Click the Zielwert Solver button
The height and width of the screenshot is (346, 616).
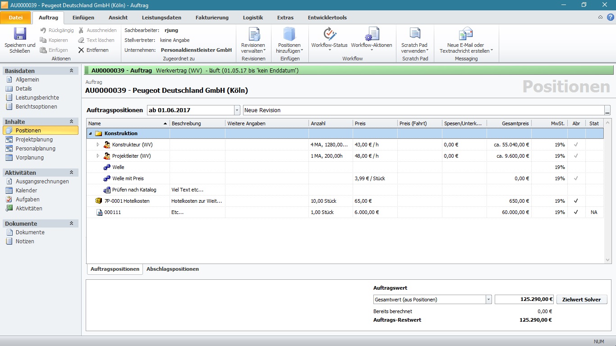pyautogui.click(x=582, y=300)
